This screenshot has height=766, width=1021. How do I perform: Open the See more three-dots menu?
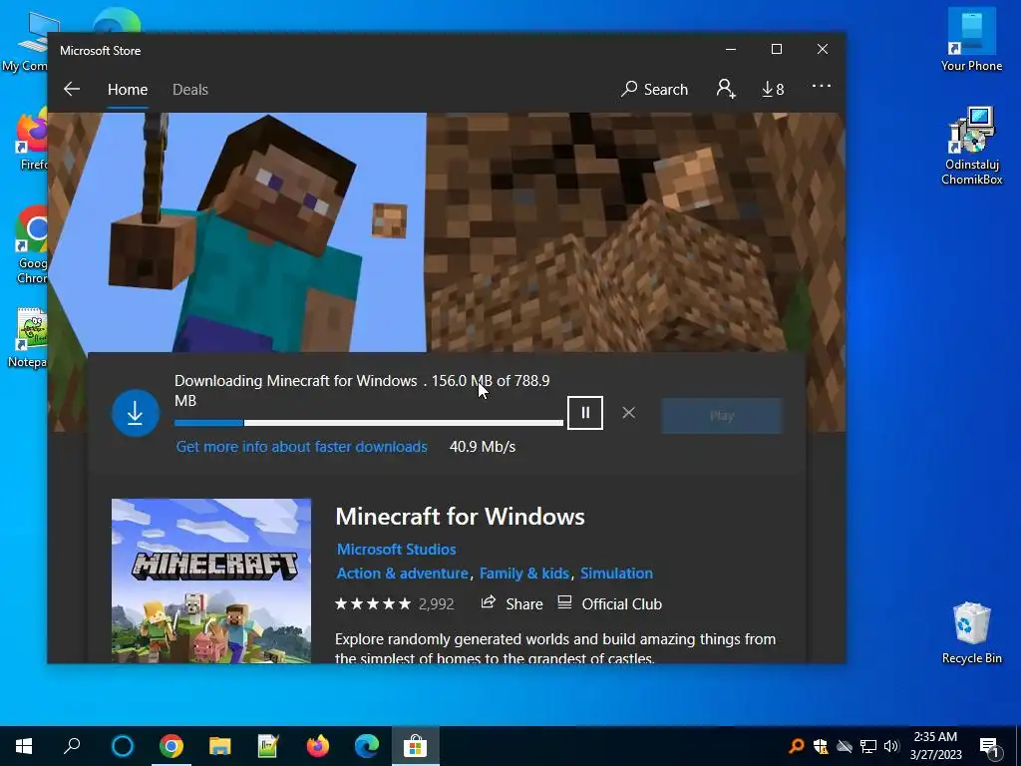point(822,86)
